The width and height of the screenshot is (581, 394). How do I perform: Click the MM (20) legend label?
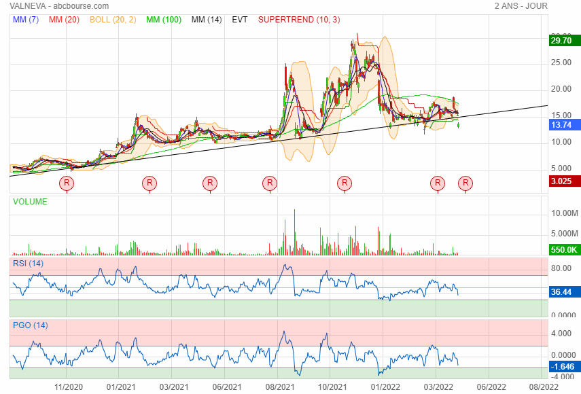click(64, 20)
